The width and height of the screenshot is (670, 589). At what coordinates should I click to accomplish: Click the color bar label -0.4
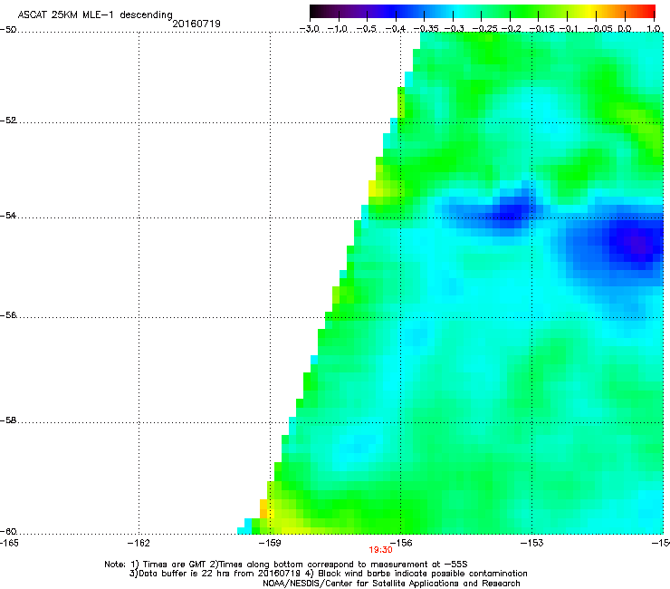(396, 29)
